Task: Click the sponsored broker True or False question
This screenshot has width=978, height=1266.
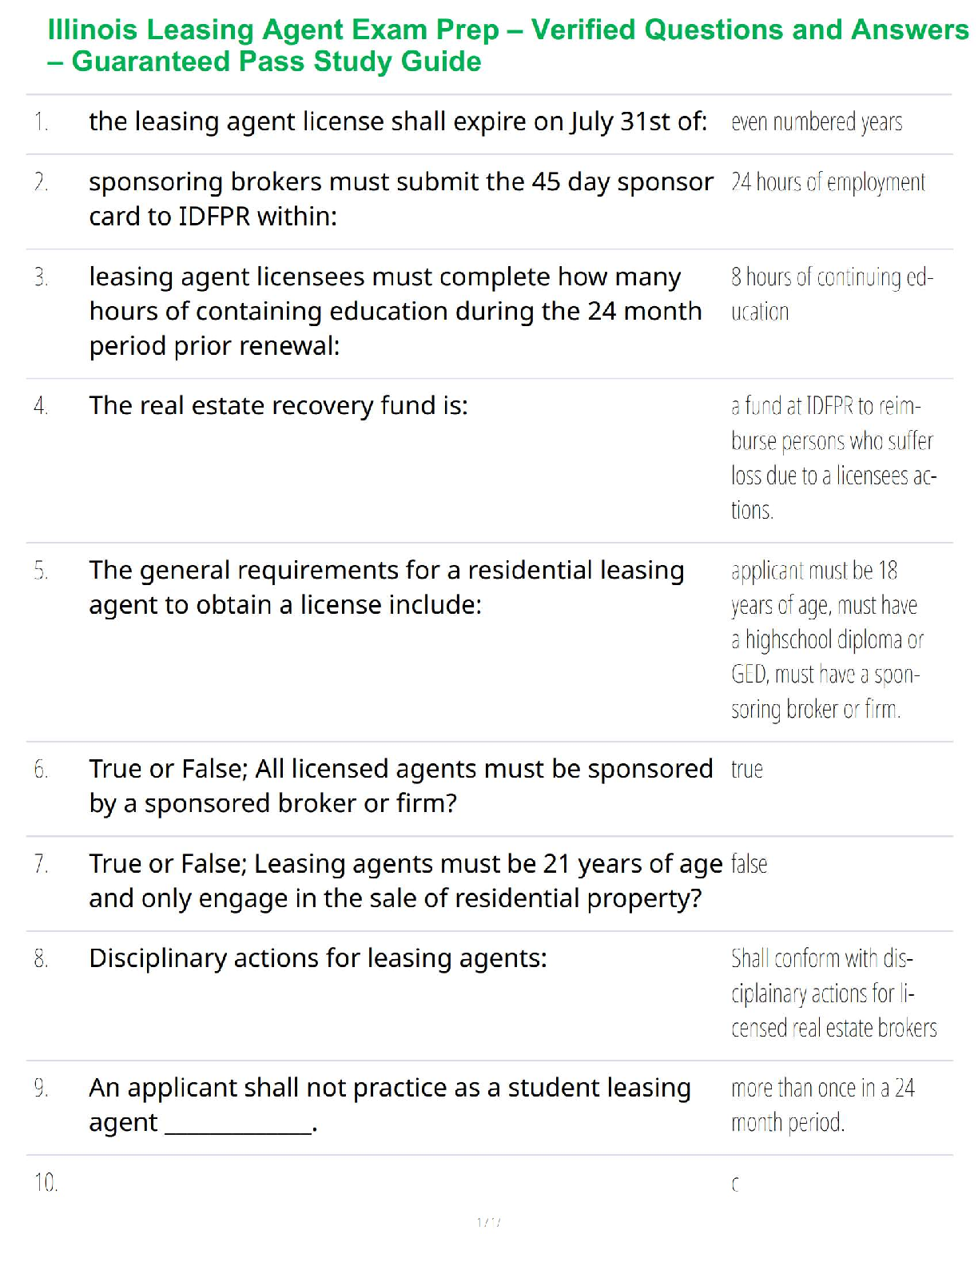Action: pyautogui.click(x=400, y=786)
